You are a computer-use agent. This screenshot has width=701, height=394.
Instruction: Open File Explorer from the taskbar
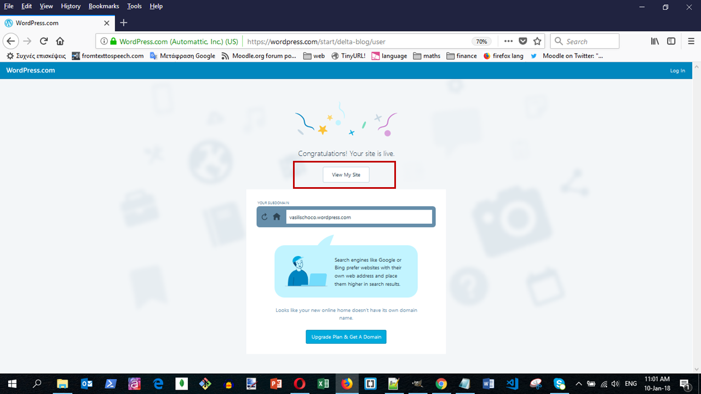click(62, 384)
